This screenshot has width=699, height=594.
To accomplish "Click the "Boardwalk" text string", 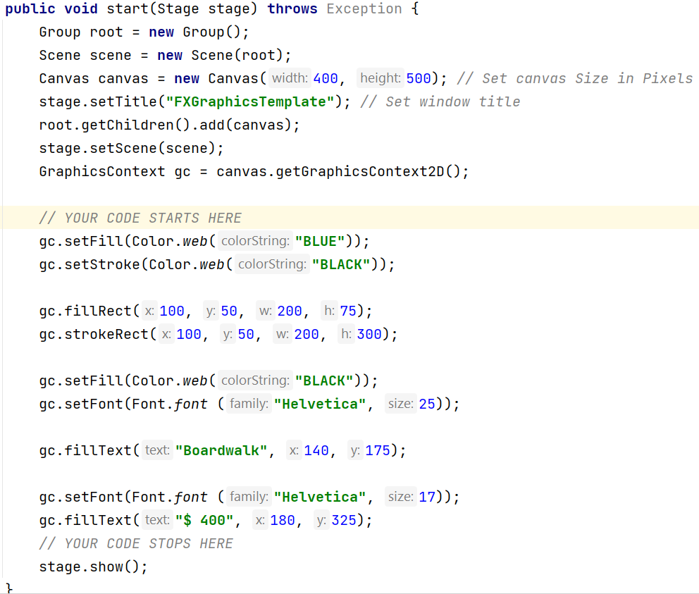I will pos(221,450).
